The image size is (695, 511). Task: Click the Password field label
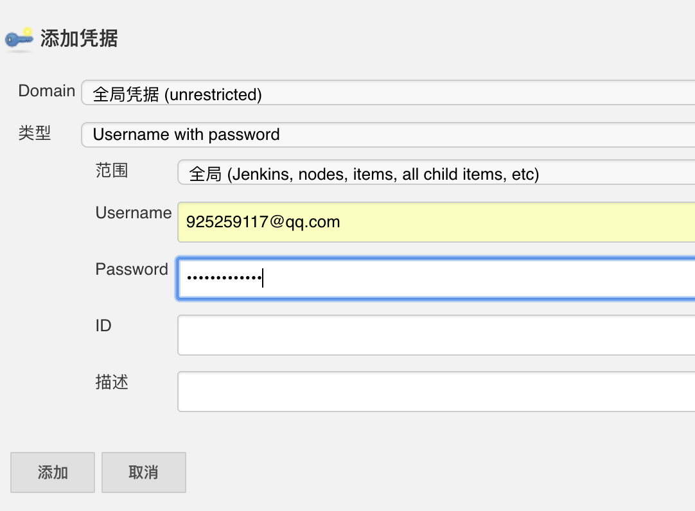(x=131, y=270)
